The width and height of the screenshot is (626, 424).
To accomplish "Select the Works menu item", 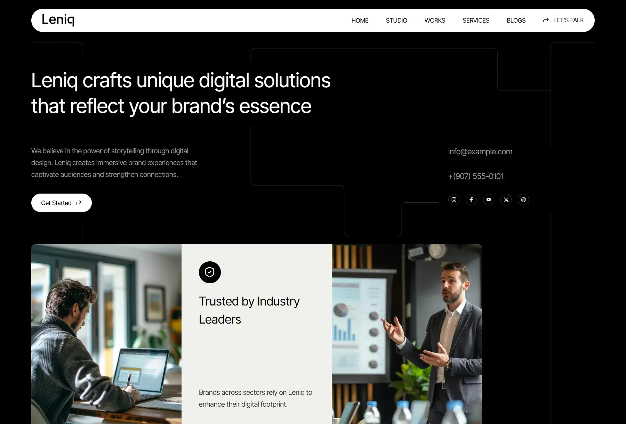I will (435, 21).
